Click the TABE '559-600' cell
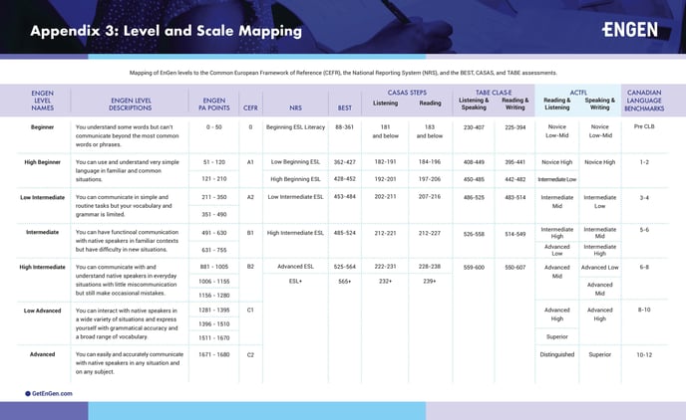Screen dimensions: 686x420 click(x=474, y=267)
